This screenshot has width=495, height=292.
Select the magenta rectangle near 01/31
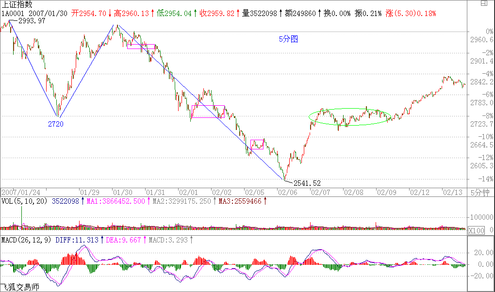click(x=141, y=47)
